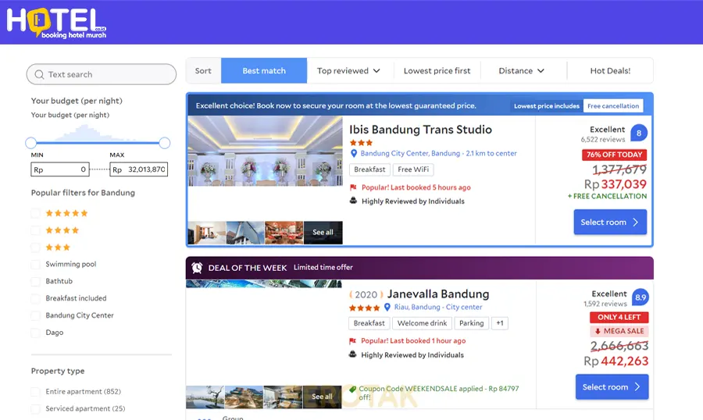
Task: Click the red flag icon for Ibis booking popularity
Action: pyautogui.click(x=353, y=187)
